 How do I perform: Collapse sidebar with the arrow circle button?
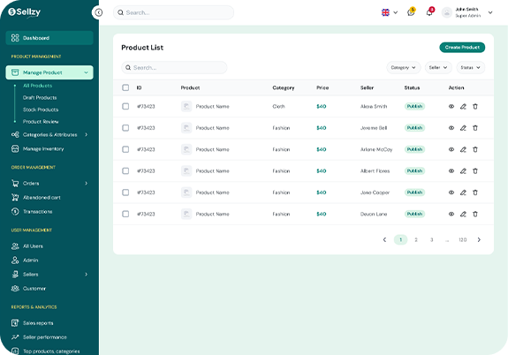pos(98,12)
